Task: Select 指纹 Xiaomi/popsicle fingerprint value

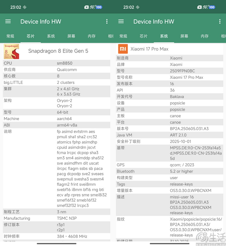Action: (196, 227)
